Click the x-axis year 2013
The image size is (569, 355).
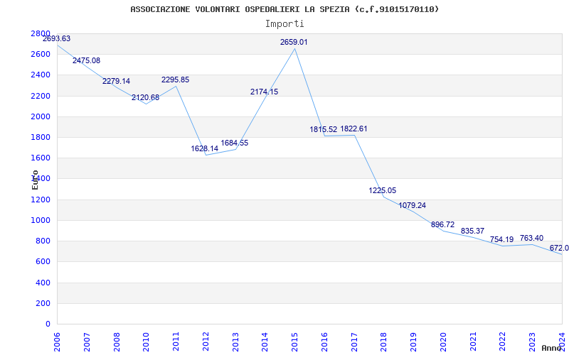pos(235,342)
